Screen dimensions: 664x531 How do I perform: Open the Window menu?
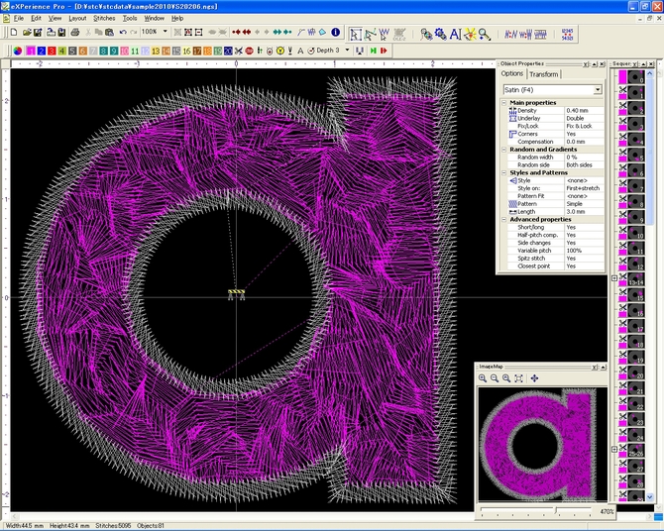(x=155, y=18)
